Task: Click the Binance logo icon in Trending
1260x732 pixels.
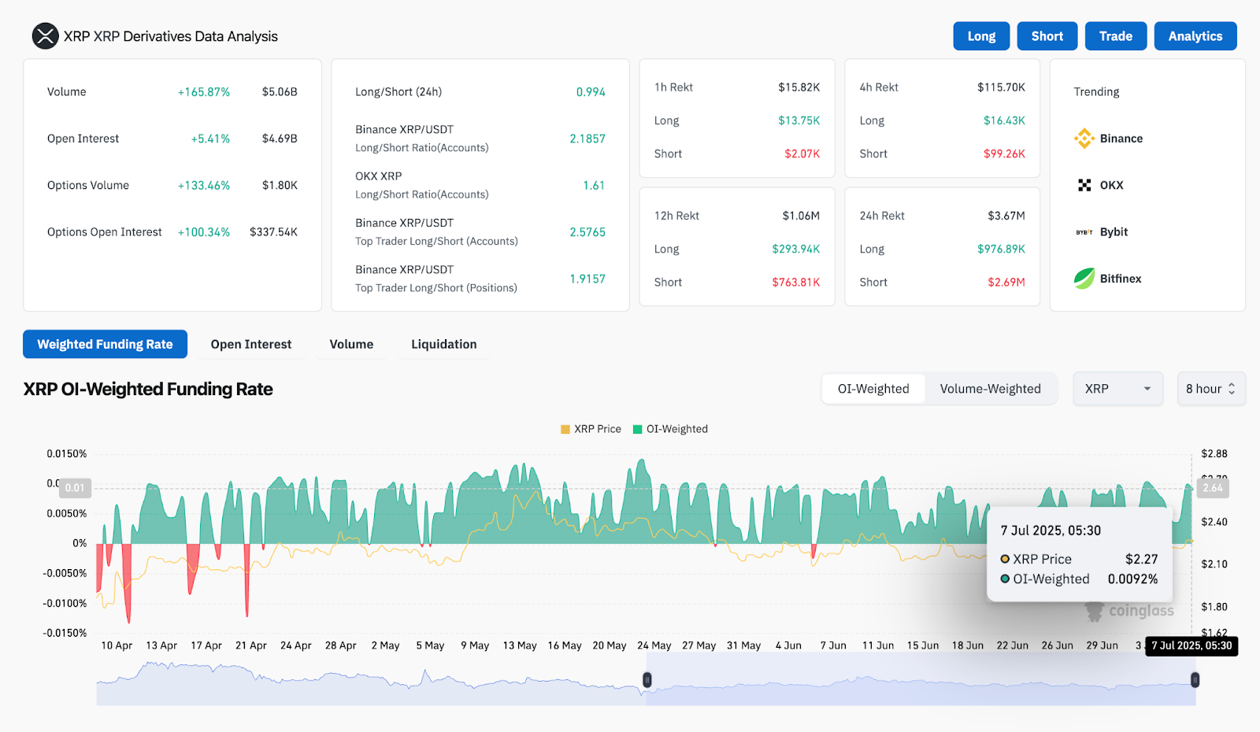Action: pyautogui.click(x=1084, y=139)
